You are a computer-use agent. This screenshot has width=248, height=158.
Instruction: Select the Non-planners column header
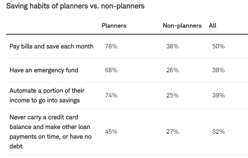pos(182,26)
